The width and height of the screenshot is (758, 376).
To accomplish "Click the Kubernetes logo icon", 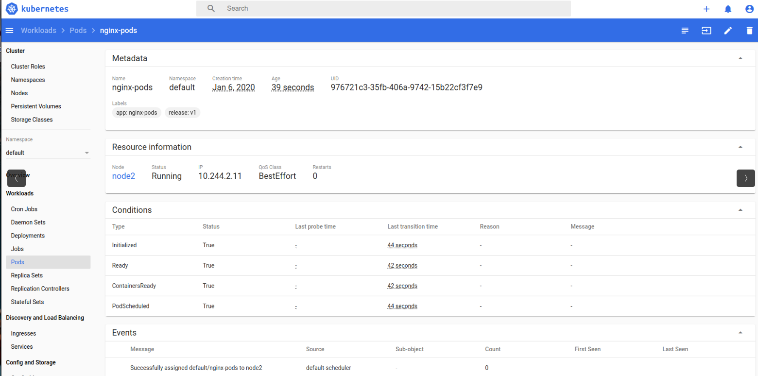I will pos(12,9).
